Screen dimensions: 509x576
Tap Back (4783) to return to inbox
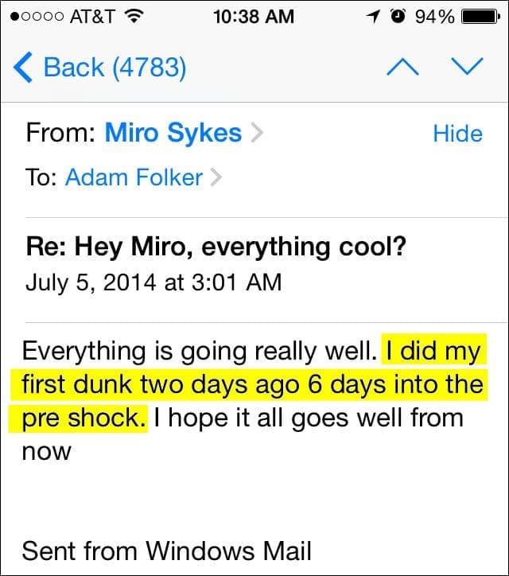point(114,68)
